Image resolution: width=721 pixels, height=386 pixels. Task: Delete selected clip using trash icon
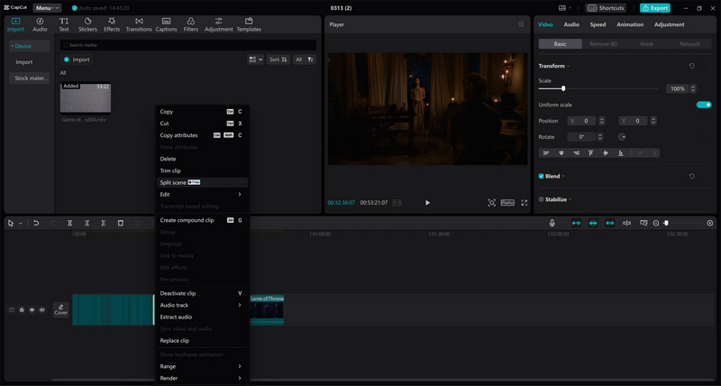pos(121,223)
